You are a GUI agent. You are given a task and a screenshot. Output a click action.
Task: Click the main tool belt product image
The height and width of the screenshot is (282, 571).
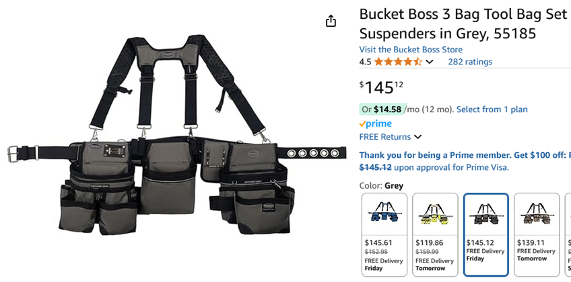pos(176,135)
